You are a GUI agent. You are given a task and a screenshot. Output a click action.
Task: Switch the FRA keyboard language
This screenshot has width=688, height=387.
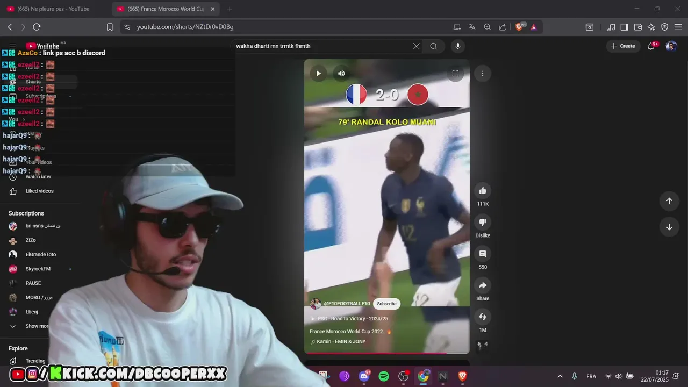click(591, 376)
